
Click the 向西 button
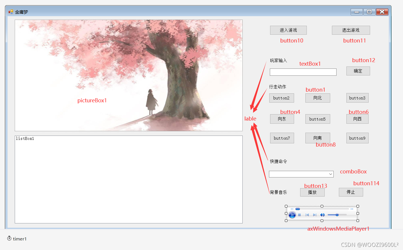(x=357, y=119)
